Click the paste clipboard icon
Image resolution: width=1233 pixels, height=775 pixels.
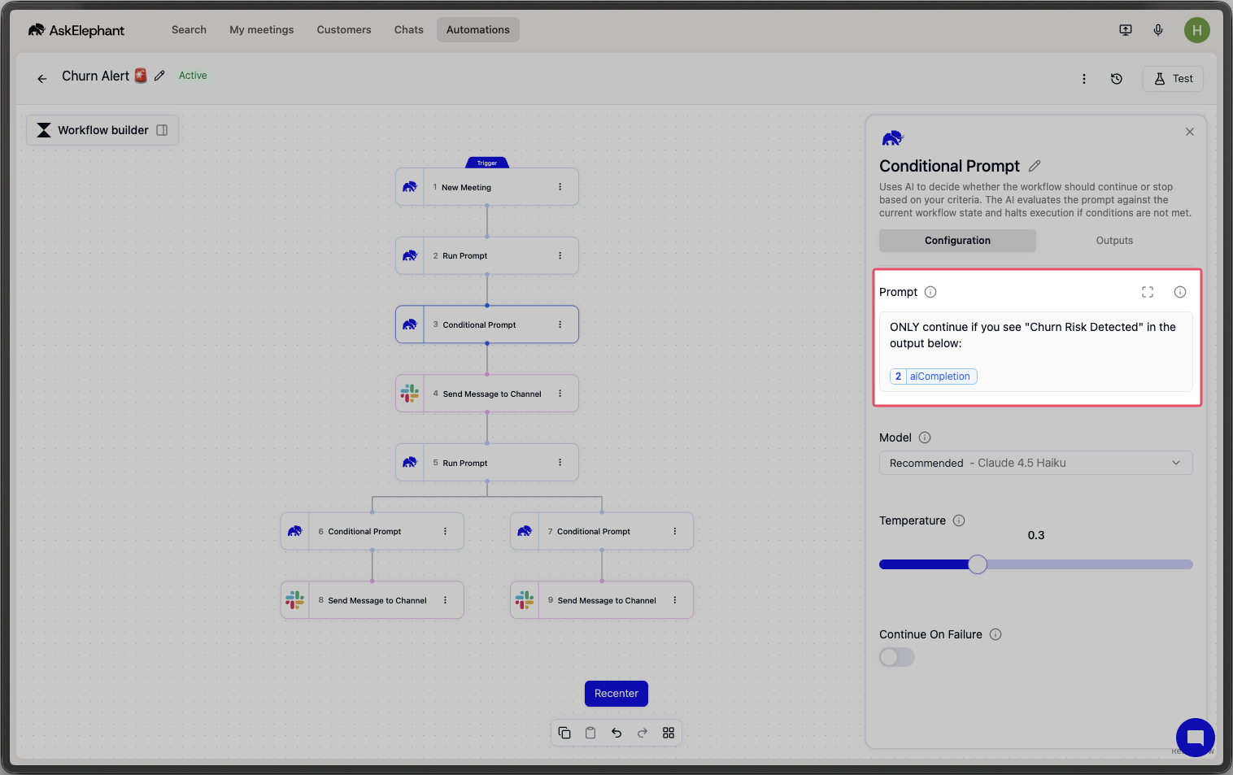(x=590, y=733)
